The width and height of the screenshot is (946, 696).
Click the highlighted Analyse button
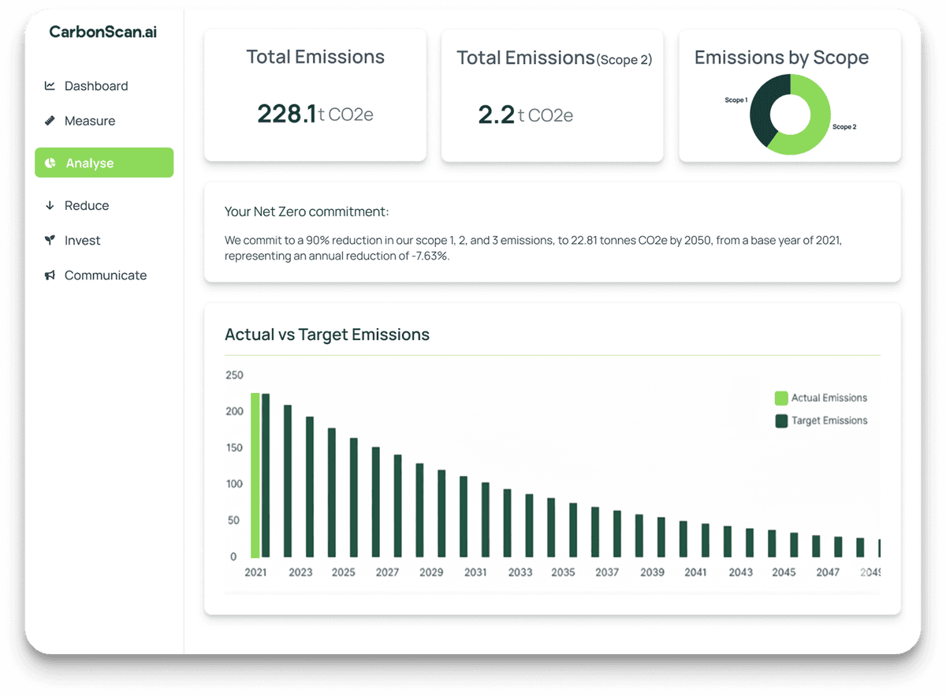point(103,163)
